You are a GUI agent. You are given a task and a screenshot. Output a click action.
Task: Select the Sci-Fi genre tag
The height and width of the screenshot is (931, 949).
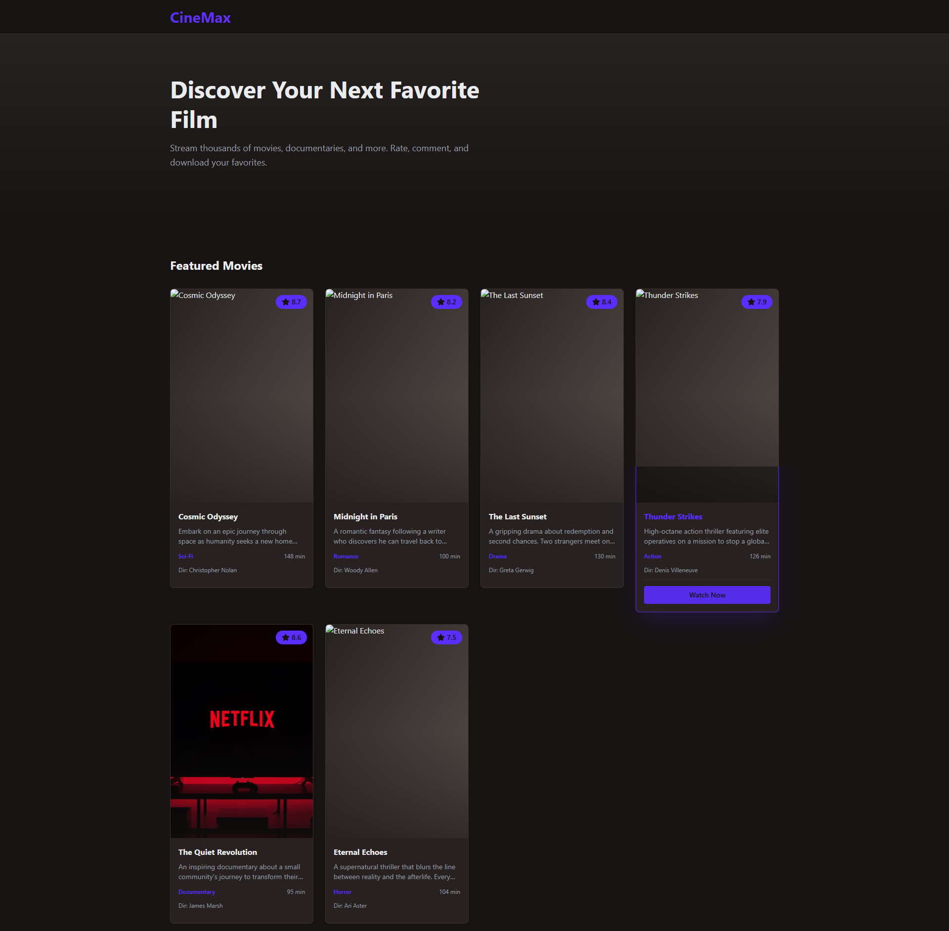click(185, 556)
